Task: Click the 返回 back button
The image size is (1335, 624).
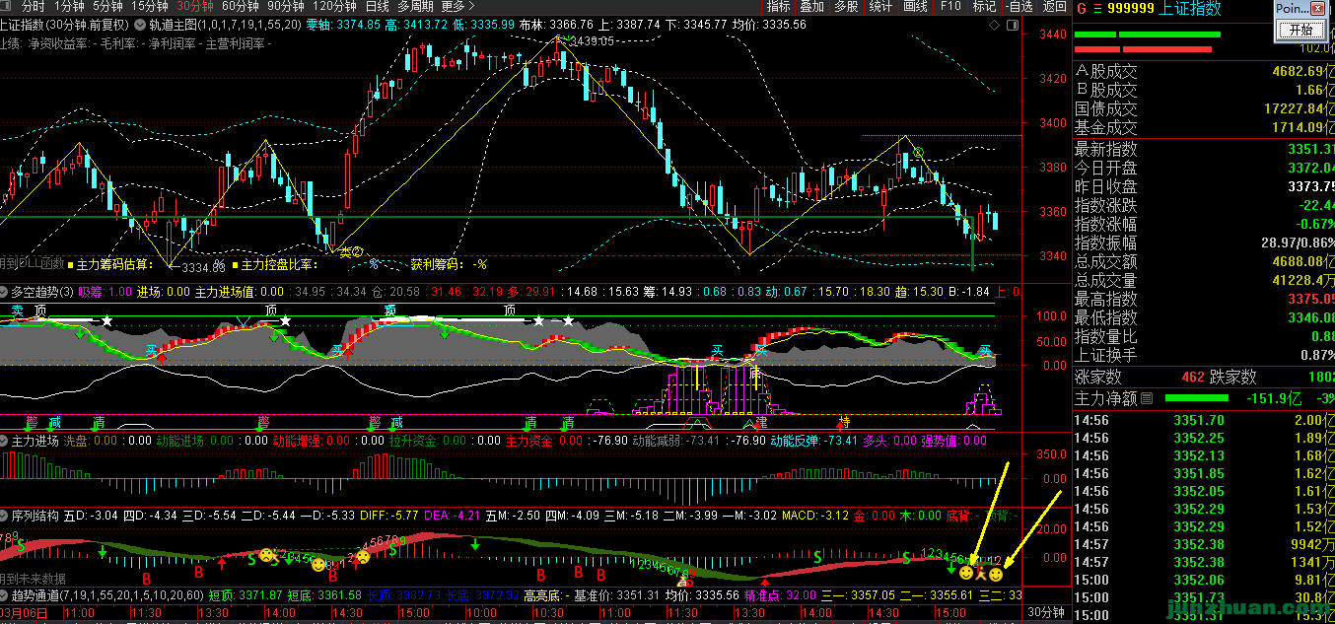Action: click(x=1055, y=7)
